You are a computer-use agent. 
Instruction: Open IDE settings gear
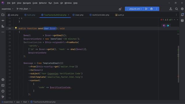pos(182,9)
